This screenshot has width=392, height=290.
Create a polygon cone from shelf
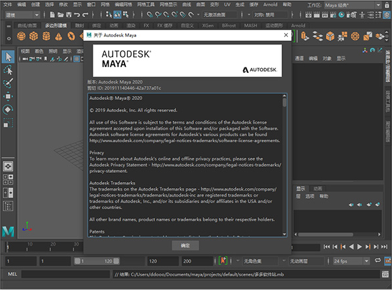click(x=58, y=36)
